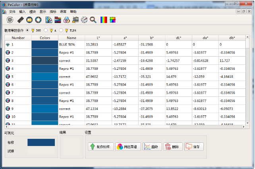The image size is (255, 169).
Task: Open the 显示 menu
Action: [x=43, y=12]
